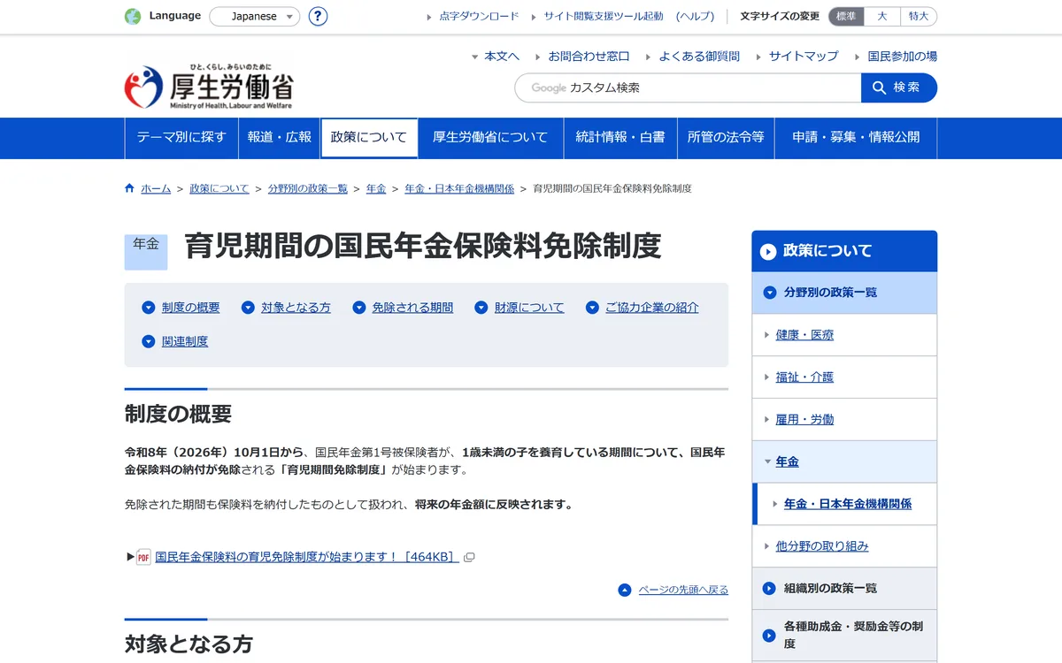This screenshot has width=1062, height=663.
Task: Open sidebar 組織別の政策一覧
Action: click(x=844, y=588)
